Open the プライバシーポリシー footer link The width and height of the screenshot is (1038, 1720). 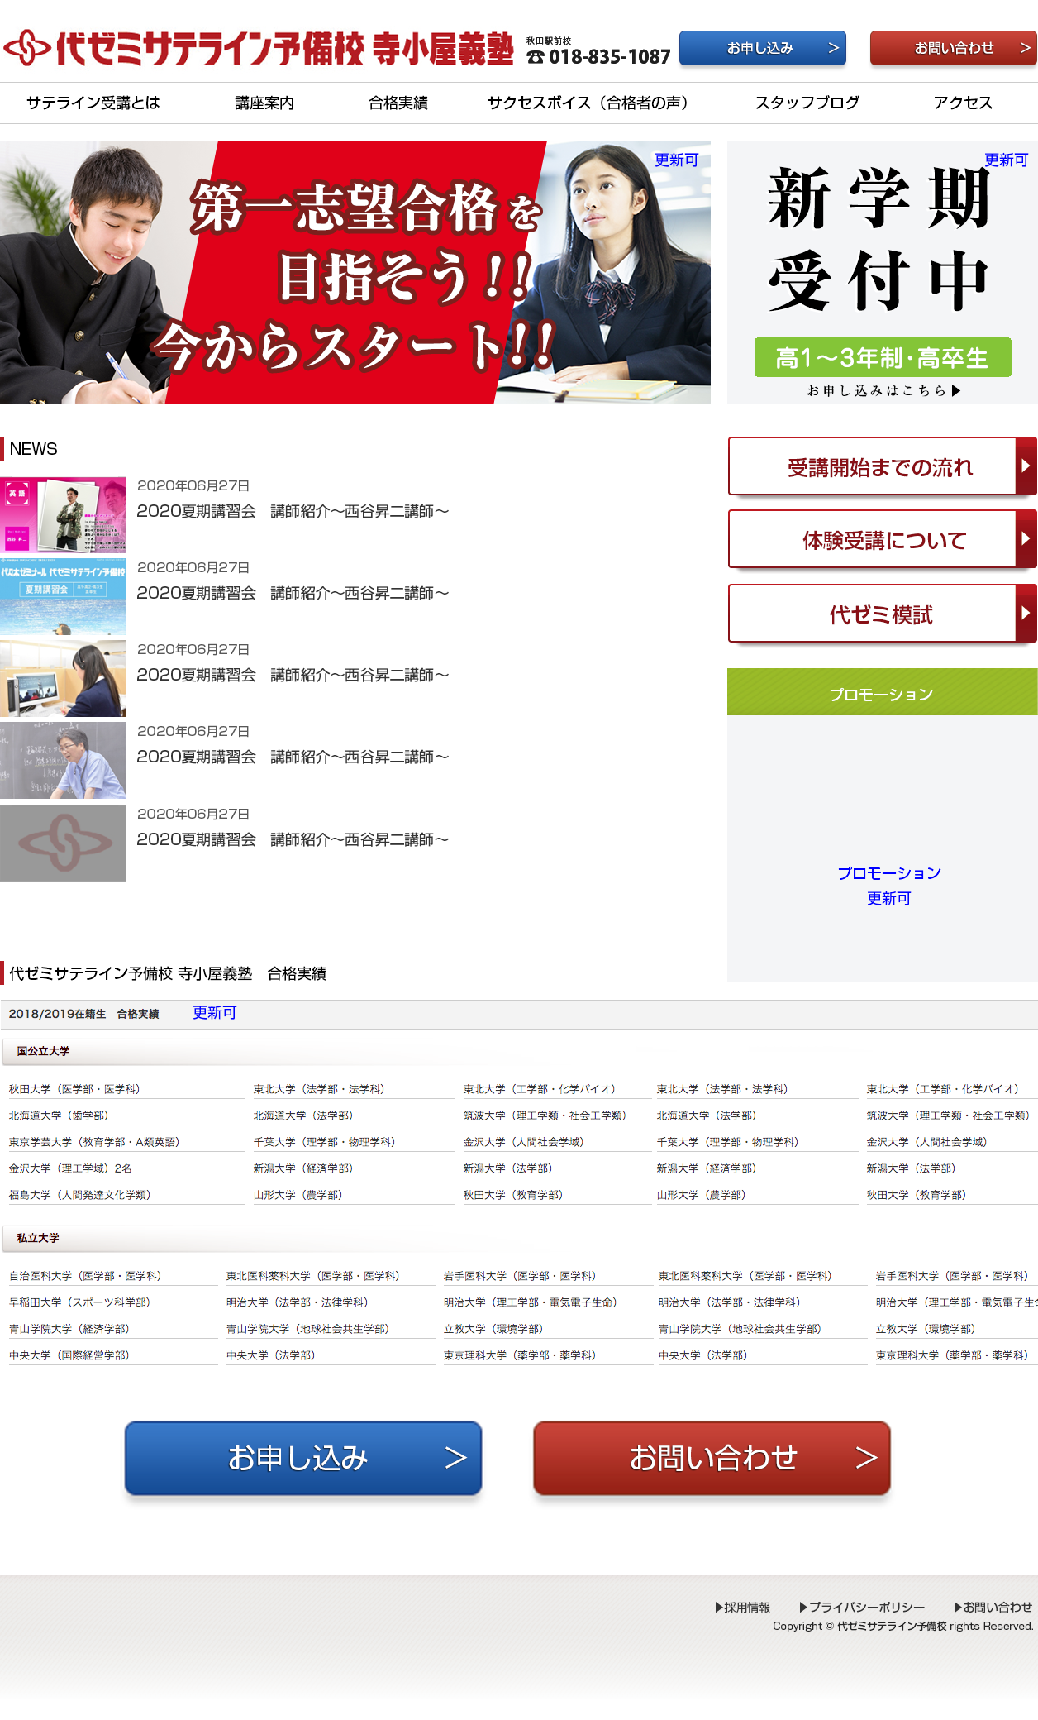[862, 1607]
